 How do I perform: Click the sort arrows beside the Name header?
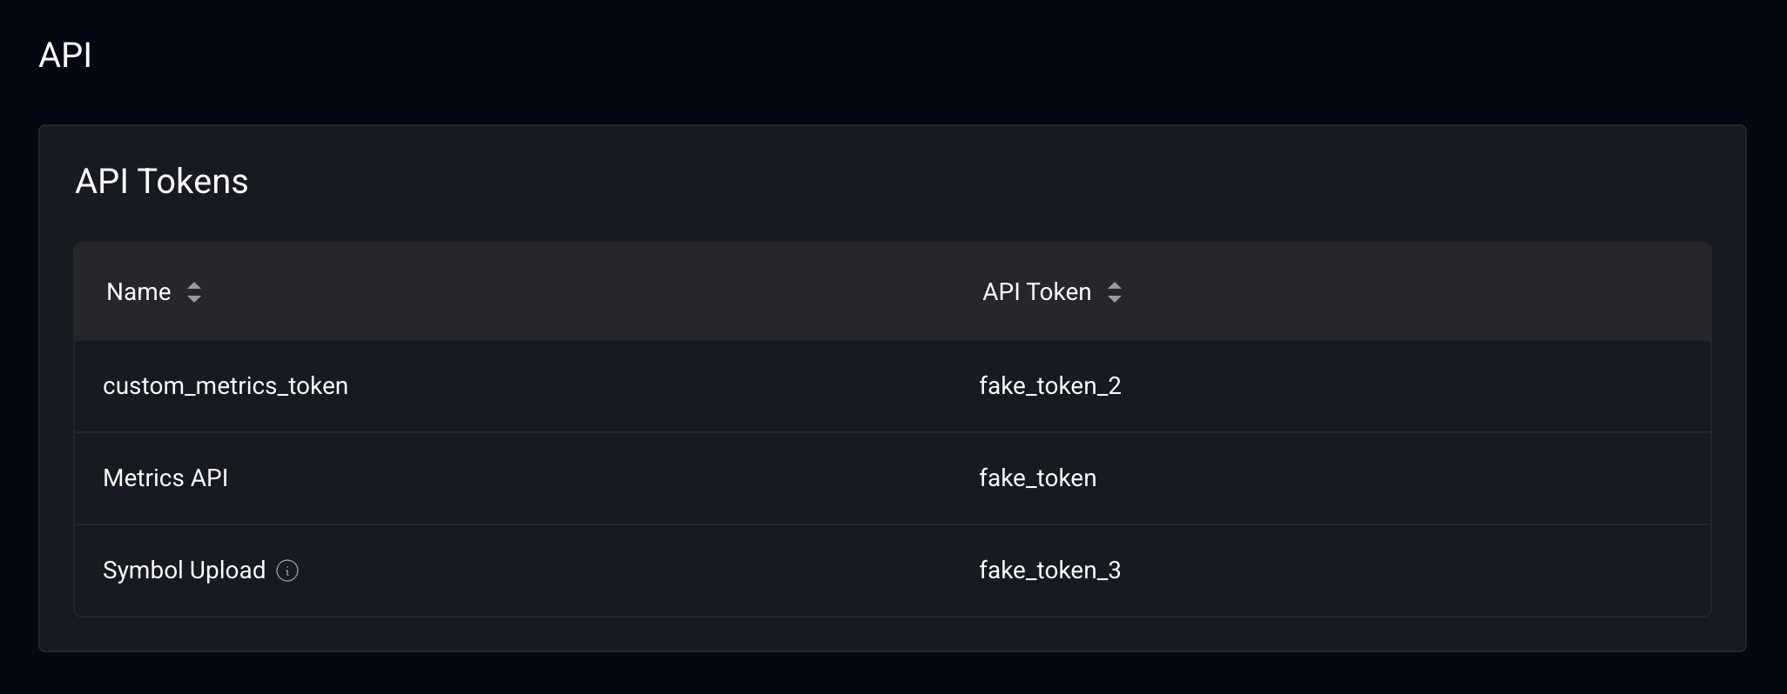(x=195, y=292)
